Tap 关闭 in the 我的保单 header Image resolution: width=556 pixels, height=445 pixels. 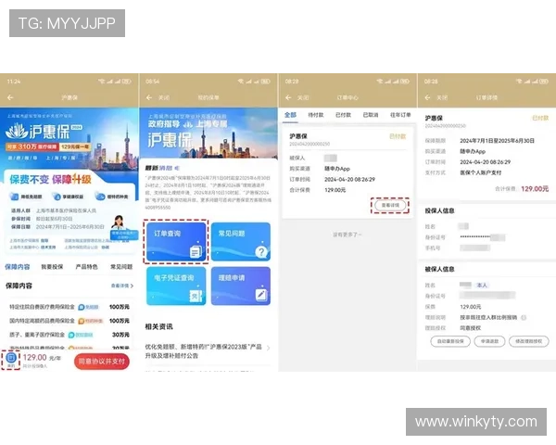click(163, 97)
